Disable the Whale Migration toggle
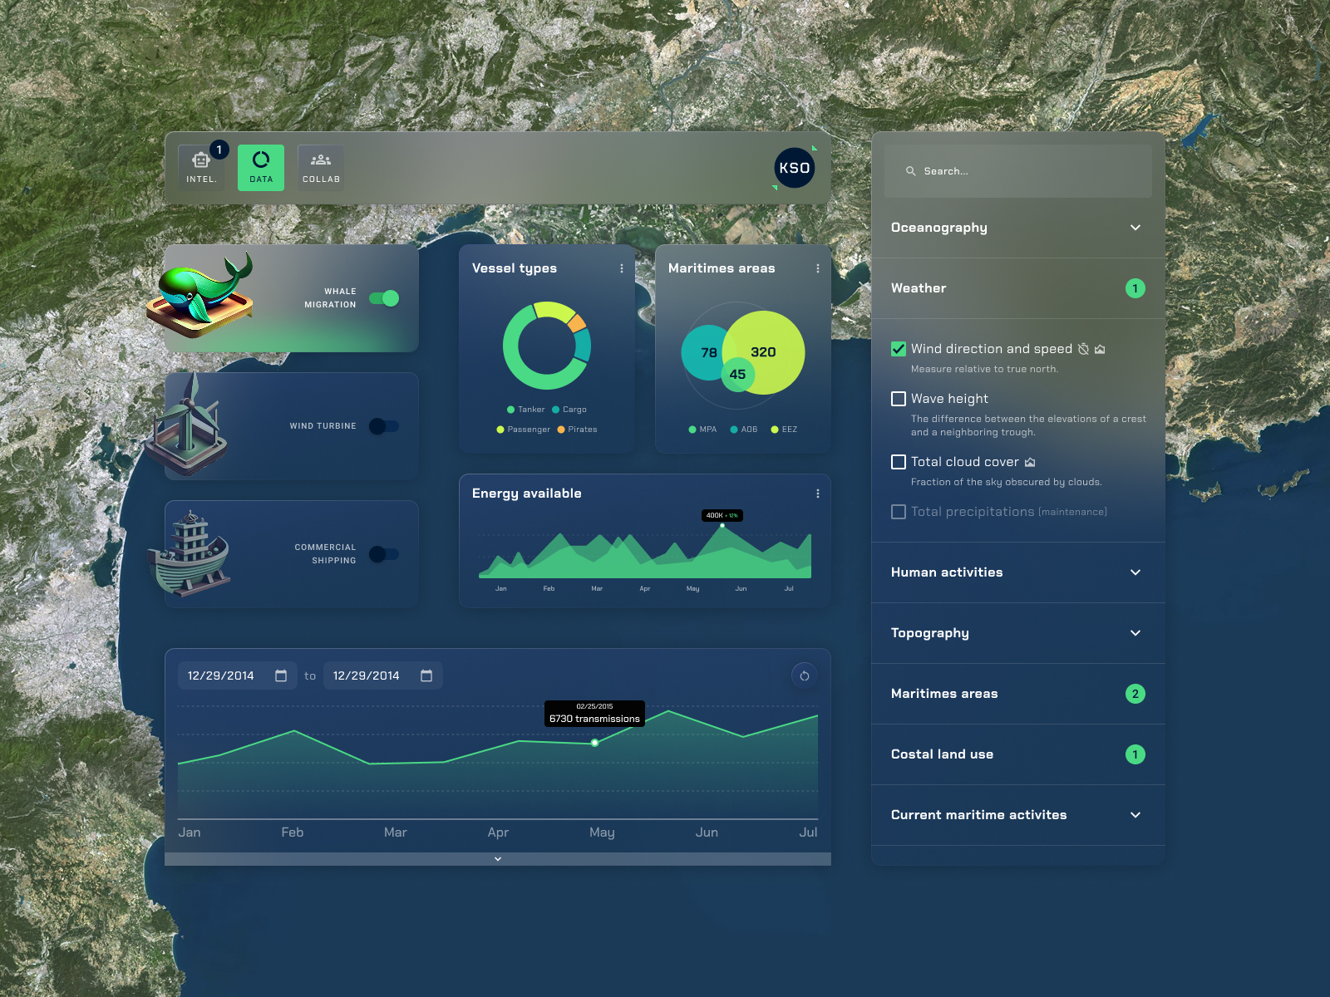Viewport: 1330px width, 997px height. (384, 298)
